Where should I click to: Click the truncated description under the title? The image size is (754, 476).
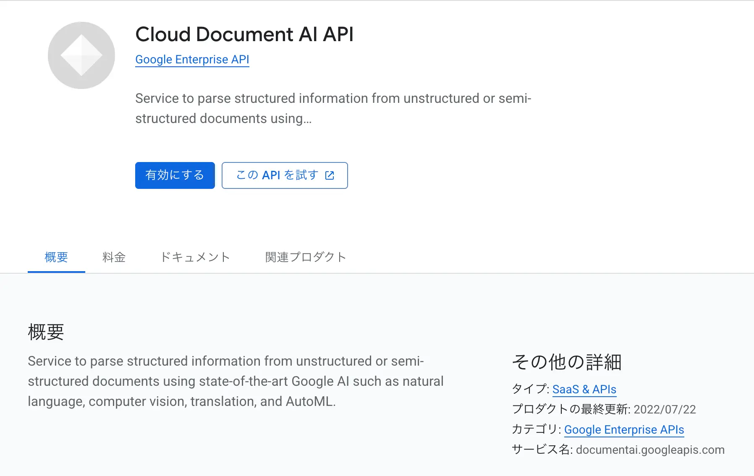333,108
